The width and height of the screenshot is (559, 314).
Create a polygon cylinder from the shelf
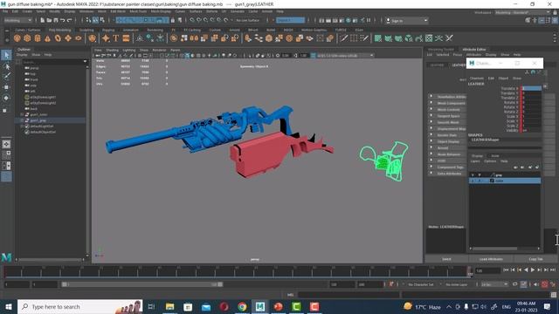tap(37, 38)
